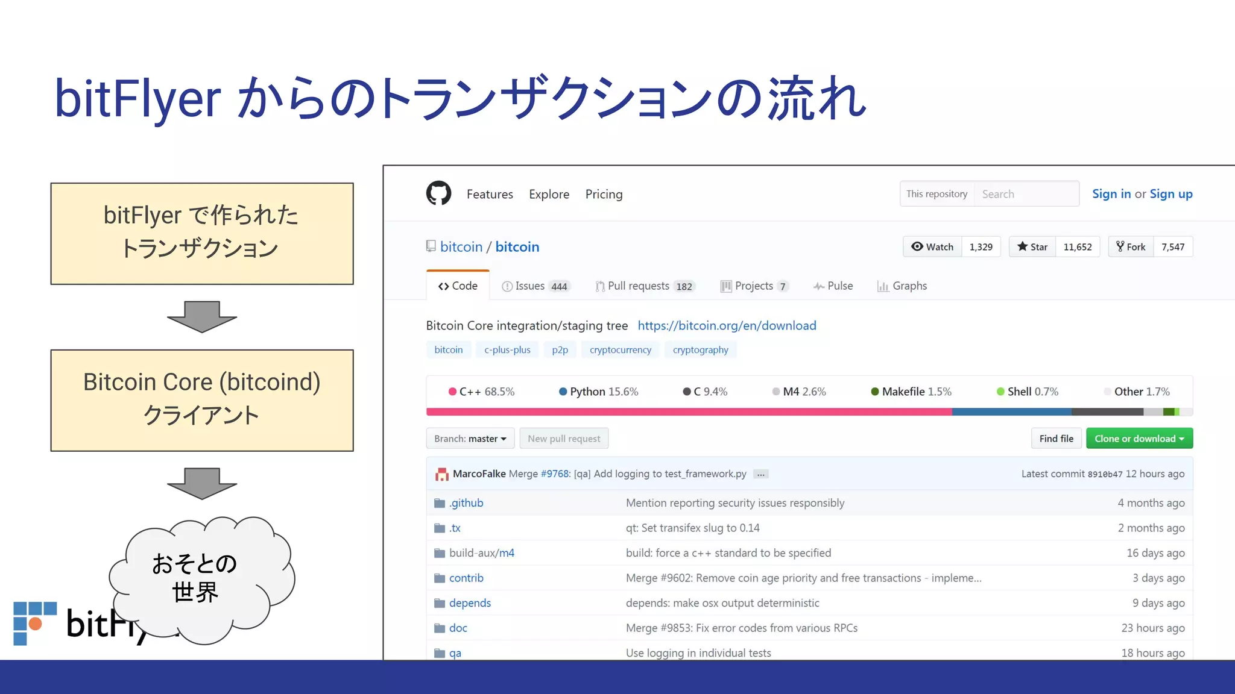Click the .github folder icon

tap(440, 503)
